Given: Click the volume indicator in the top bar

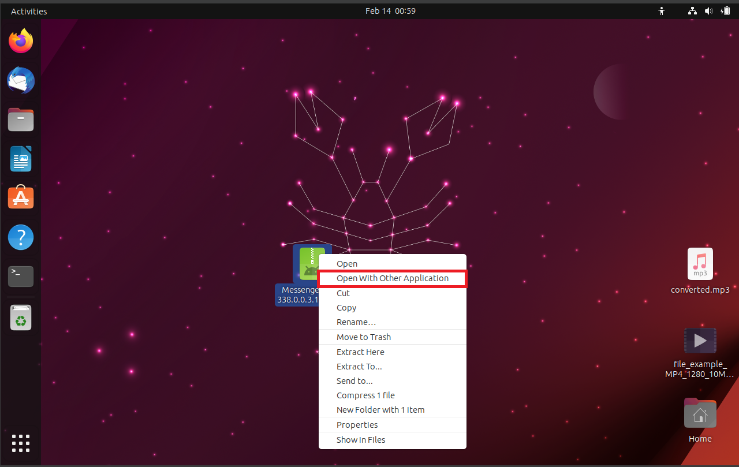Looking at the screenshot, I should point(709,10).
